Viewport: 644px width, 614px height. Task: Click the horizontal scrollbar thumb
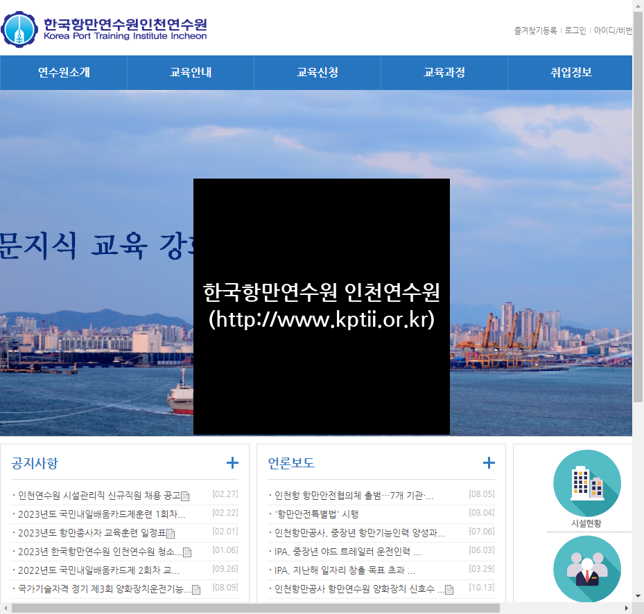point(256,608)
